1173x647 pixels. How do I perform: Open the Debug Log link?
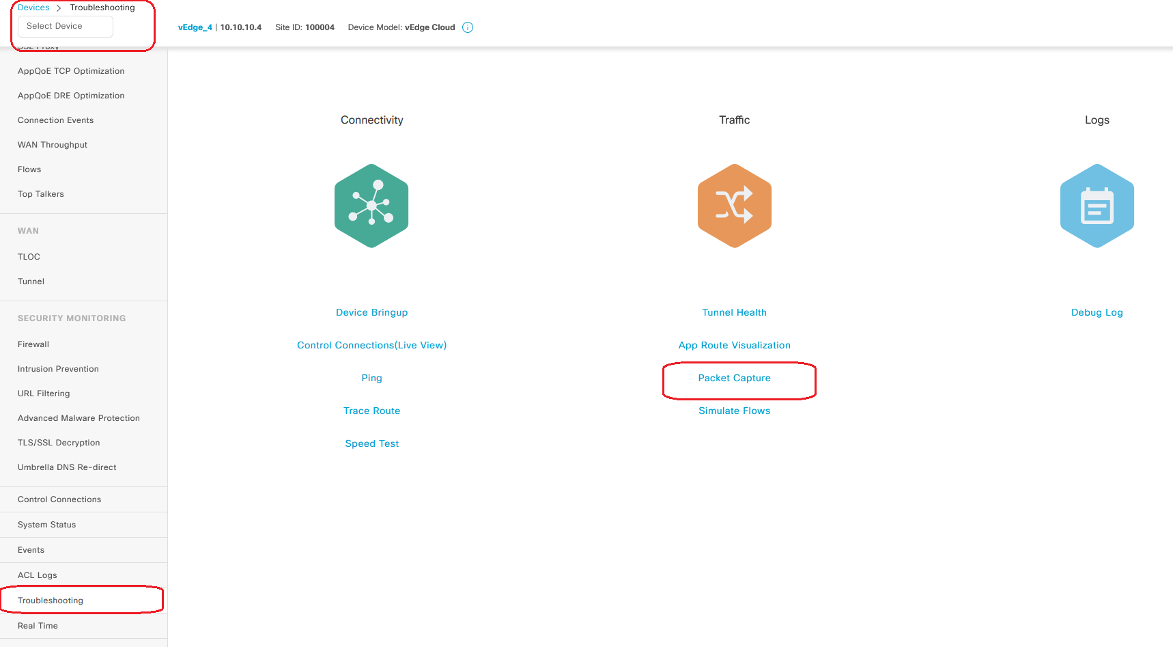point(1097,312)
